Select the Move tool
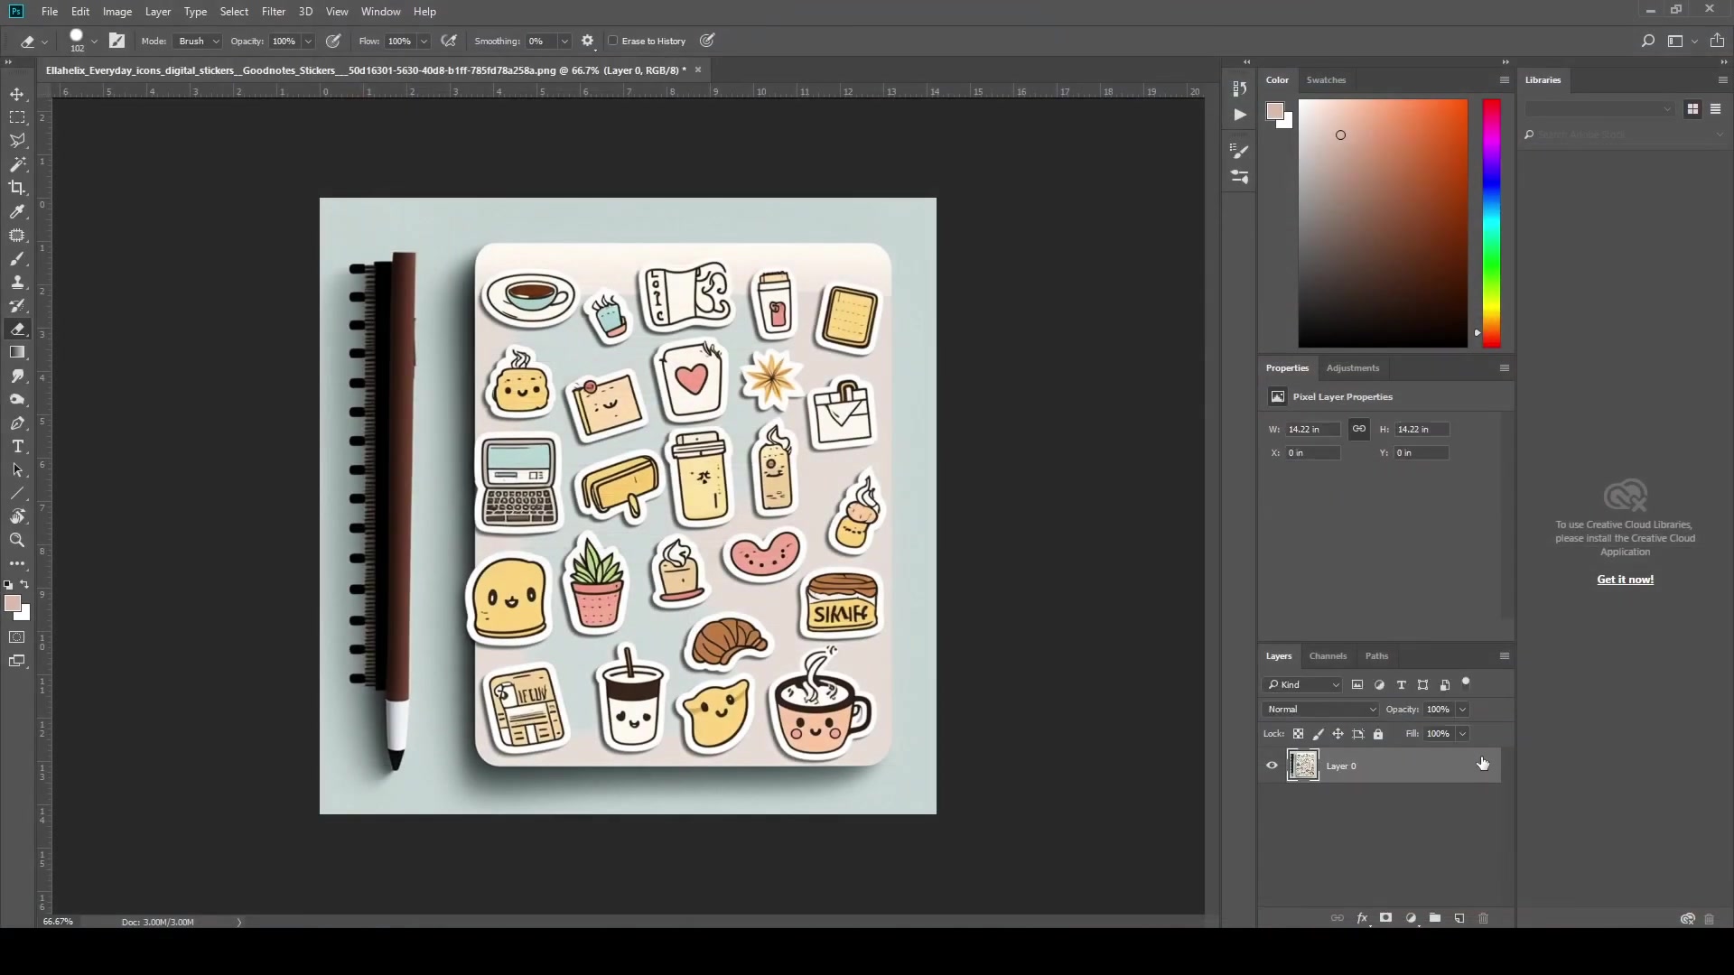This screenshot has height=975, width=1734. tap(17, 94)
